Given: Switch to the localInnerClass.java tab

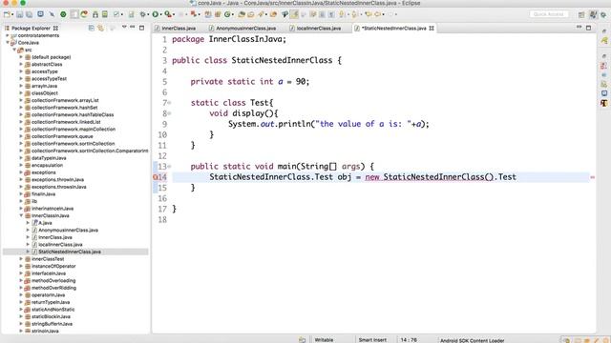Looking at the screenshot, I should click(315, 28).
